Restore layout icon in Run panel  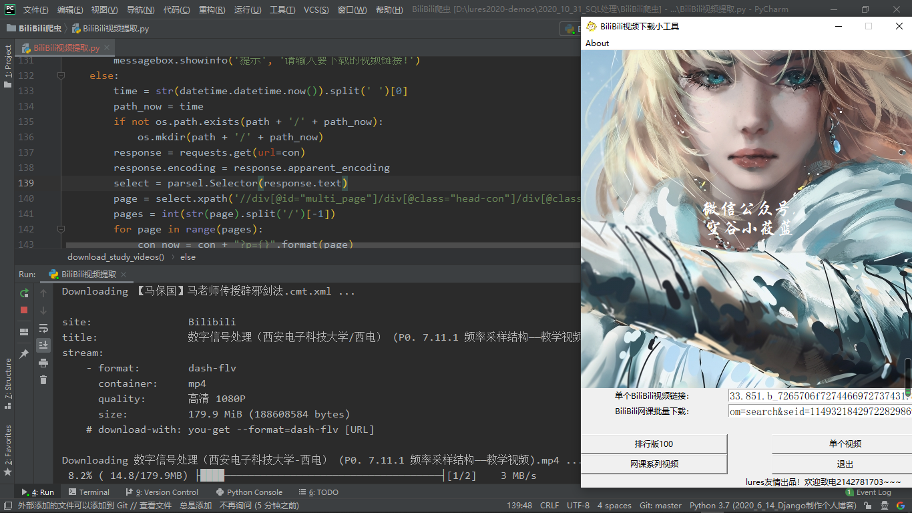point(24,332)
